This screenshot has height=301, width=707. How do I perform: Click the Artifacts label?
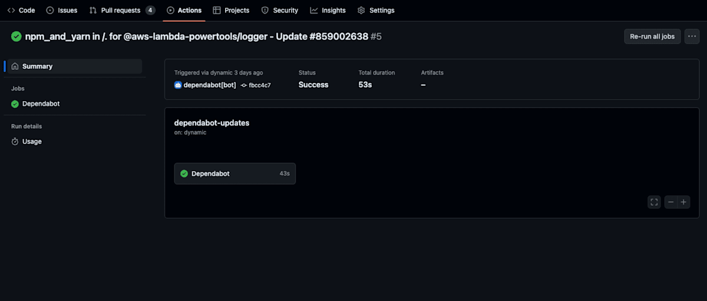432,73
